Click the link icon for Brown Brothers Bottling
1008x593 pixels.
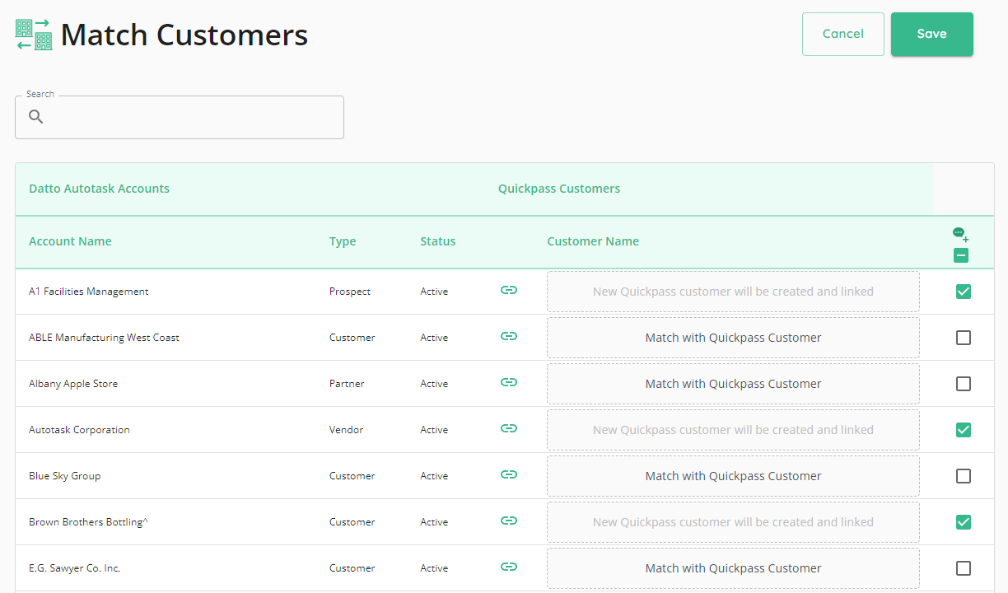click(509, 521)
